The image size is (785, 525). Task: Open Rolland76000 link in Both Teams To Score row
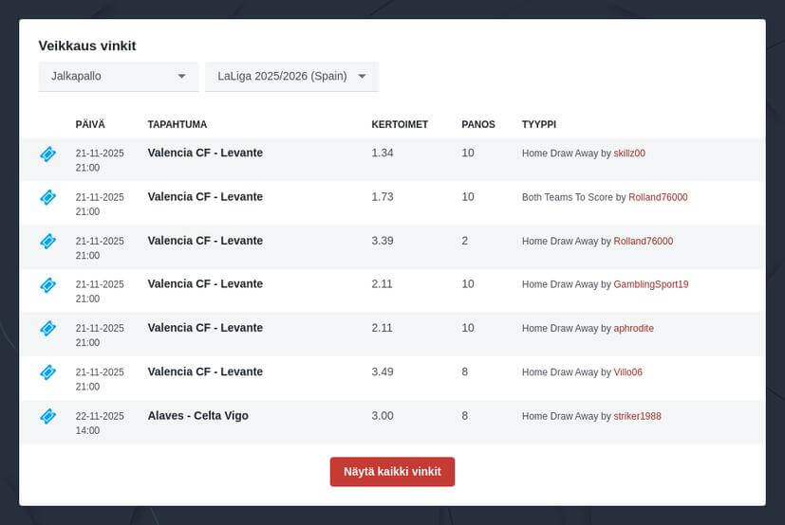(658, 197)
